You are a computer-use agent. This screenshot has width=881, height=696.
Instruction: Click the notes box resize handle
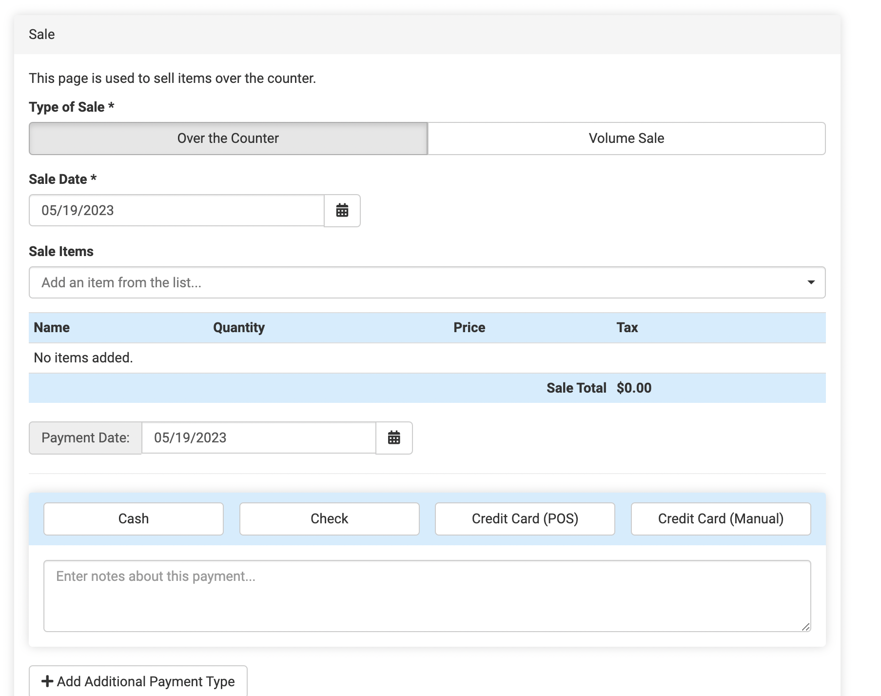tap(805, 627)
